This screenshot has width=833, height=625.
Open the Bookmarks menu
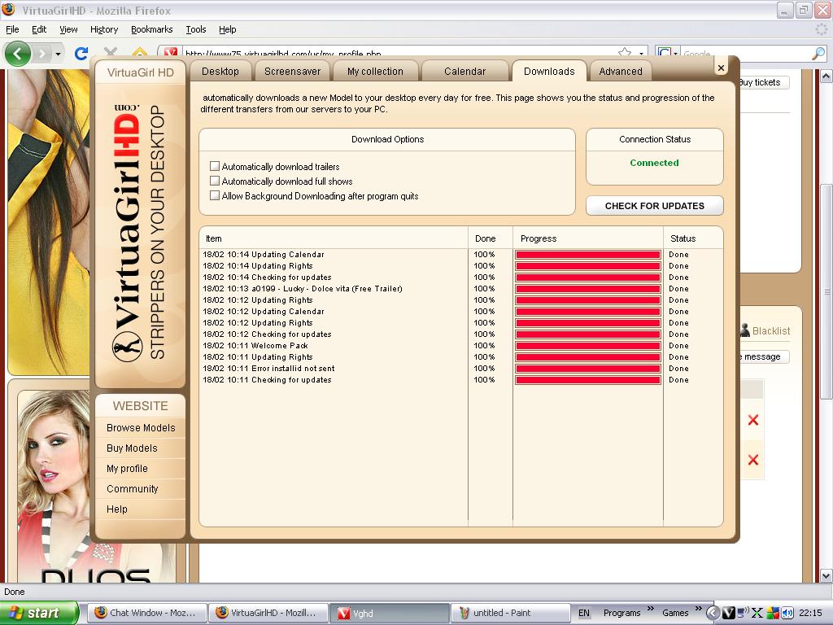tap(152, 29)
